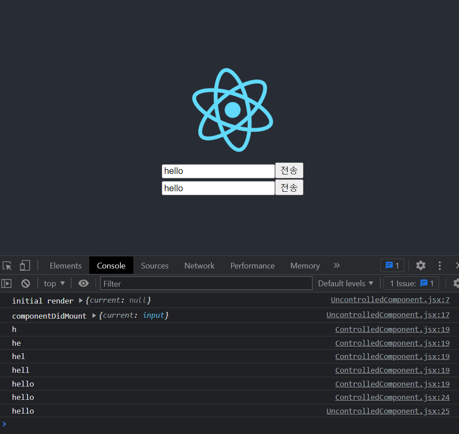459x434 pixels.
Task: Click the React logo
Action: (x=232, y=110)
